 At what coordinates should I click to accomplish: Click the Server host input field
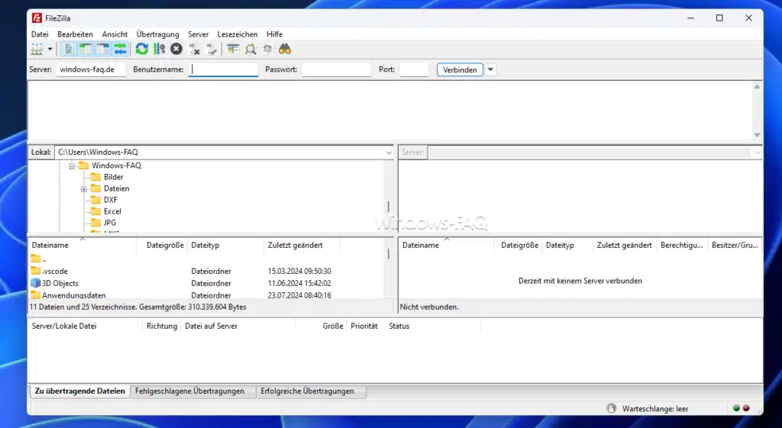coord(91,69)
